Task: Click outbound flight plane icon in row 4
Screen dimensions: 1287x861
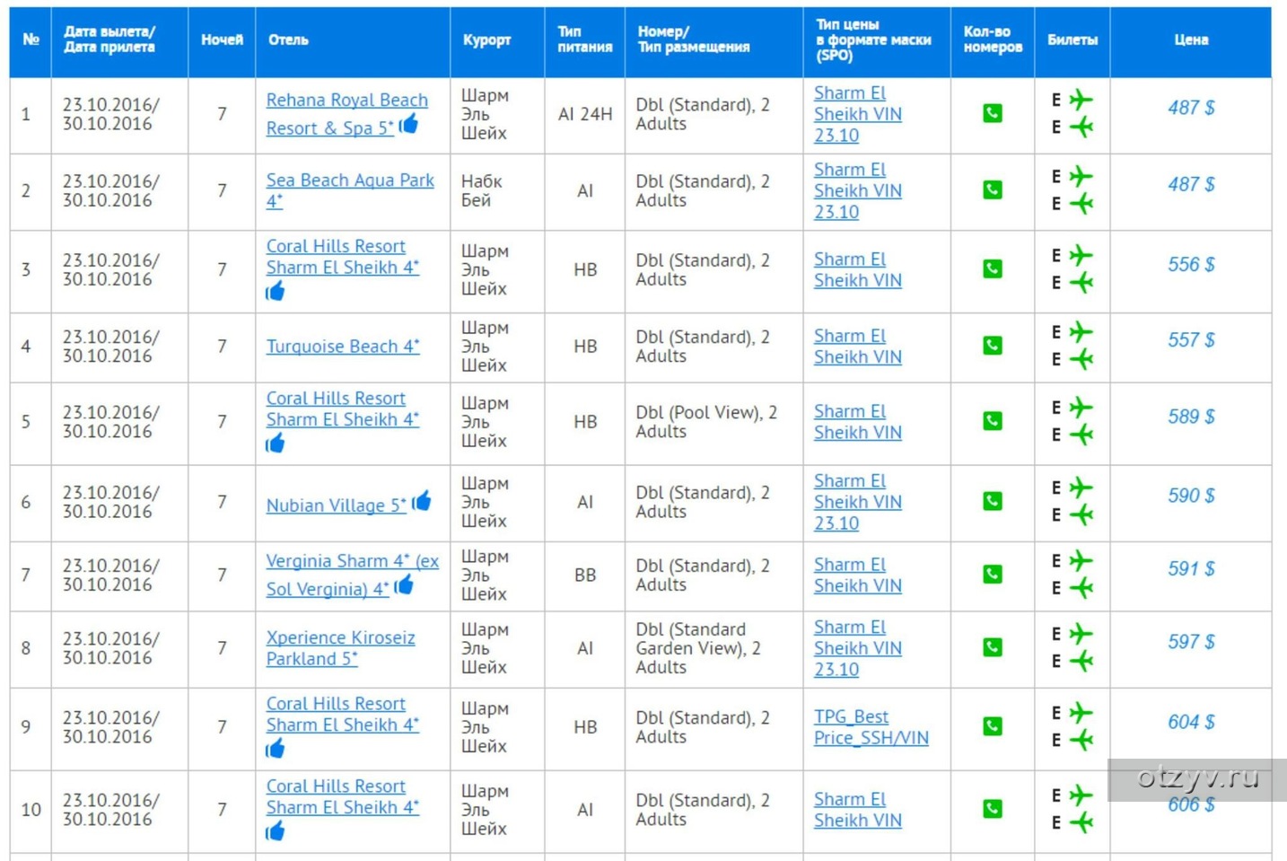Action: click(1081, 332)
